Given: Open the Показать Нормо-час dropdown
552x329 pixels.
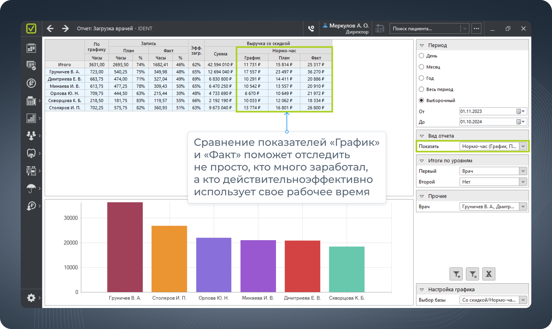Looking at the screenshot, I should coord(493,146).
